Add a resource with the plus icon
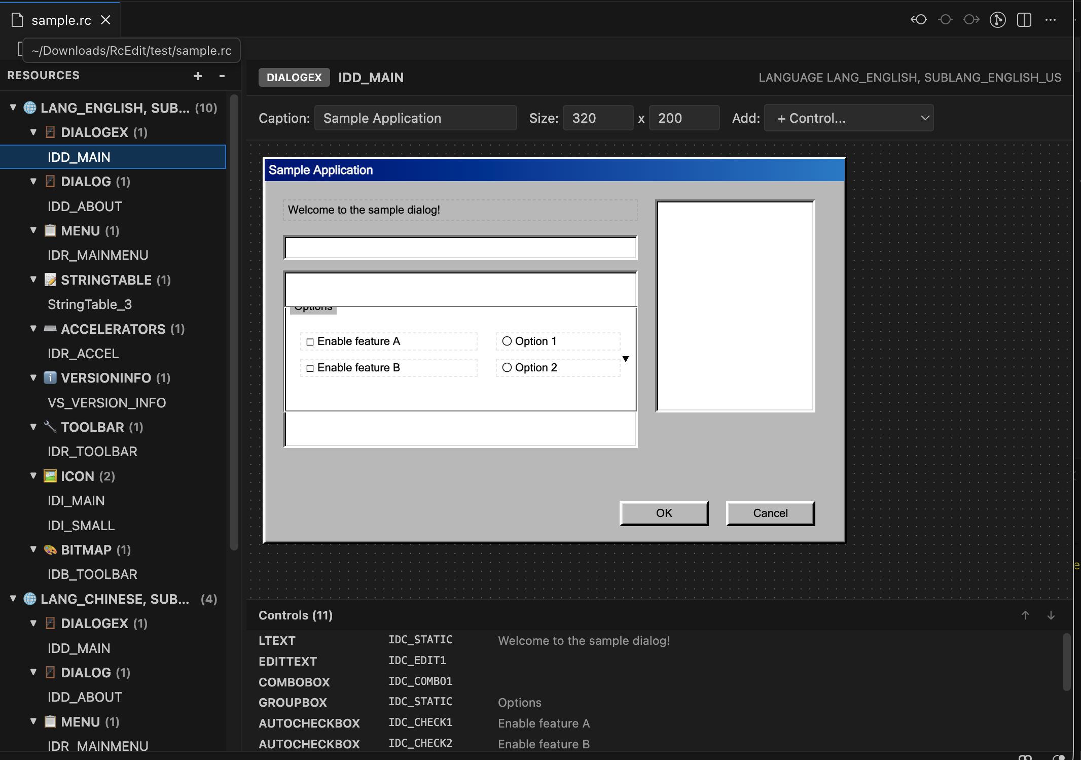Viewport: 1081px width, 760px height. click(x=198, y=76)
